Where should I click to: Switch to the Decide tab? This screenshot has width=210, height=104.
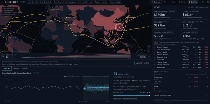tap(25, 68)
